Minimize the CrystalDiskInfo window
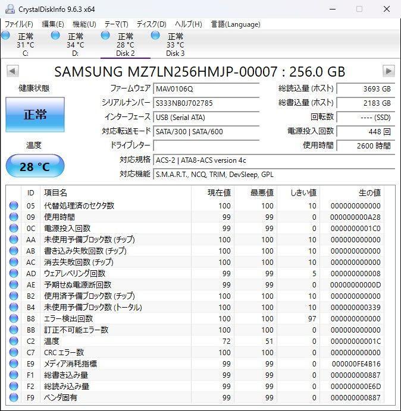Screen dimensions: 401x411 point(333,9)
